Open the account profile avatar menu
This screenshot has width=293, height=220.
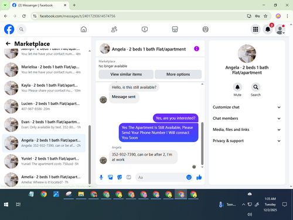(280, 29)
